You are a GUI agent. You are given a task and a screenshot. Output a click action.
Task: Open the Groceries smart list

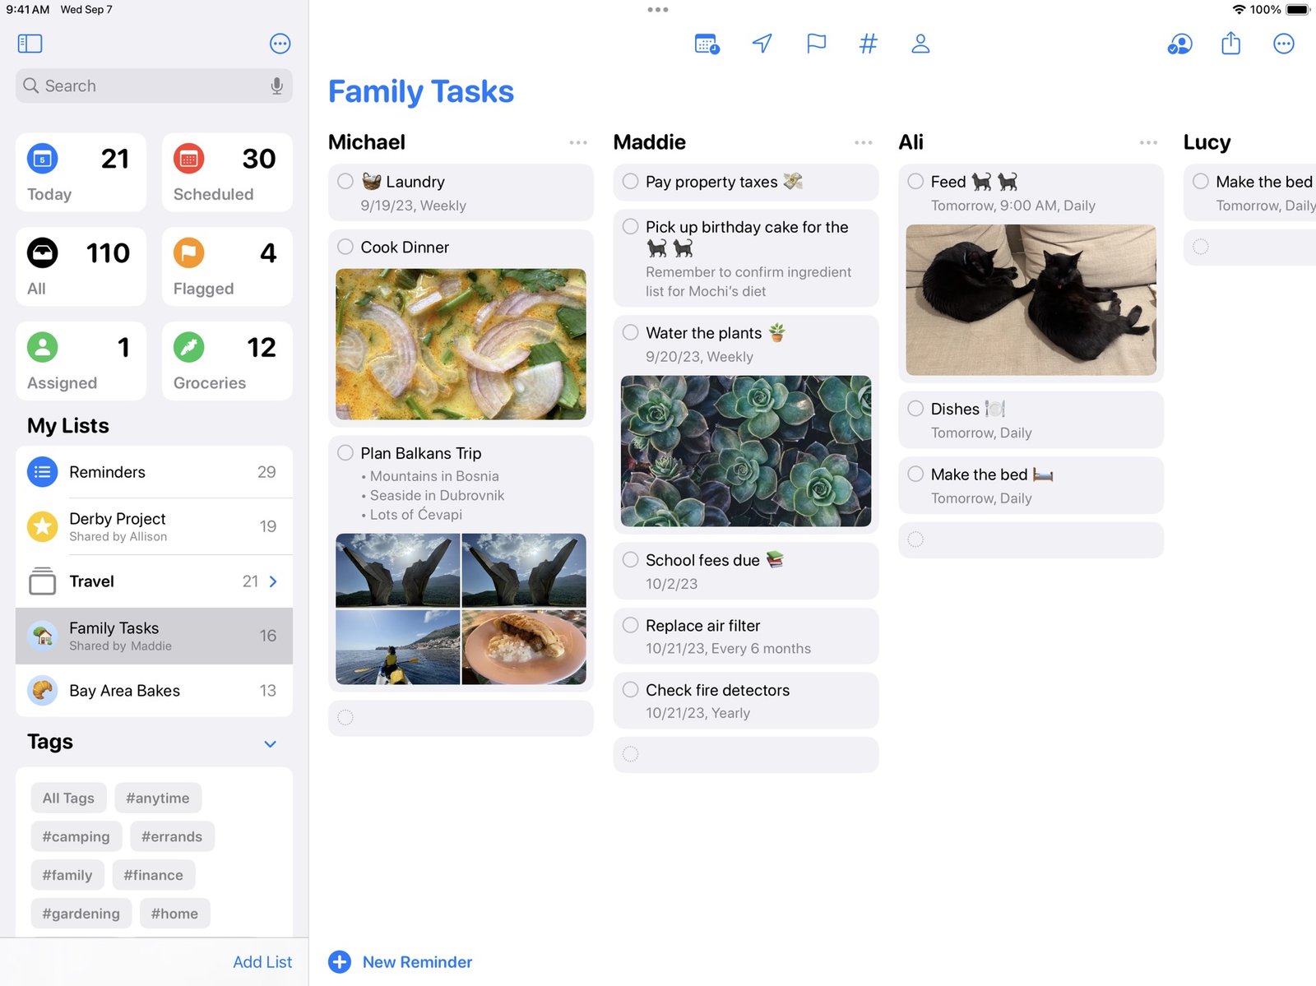click(x=227, y=361)
